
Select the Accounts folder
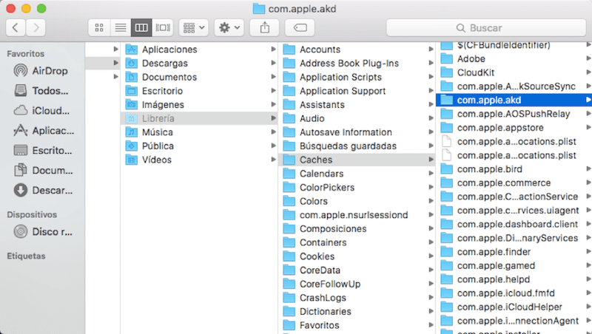357,50
